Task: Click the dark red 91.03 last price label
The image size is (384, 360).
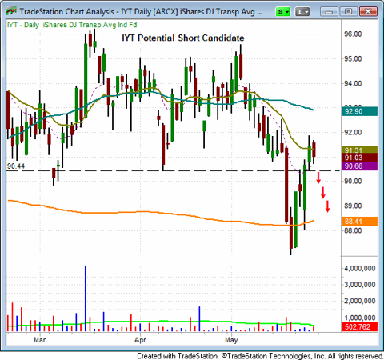Action: (x=359, y=158)
